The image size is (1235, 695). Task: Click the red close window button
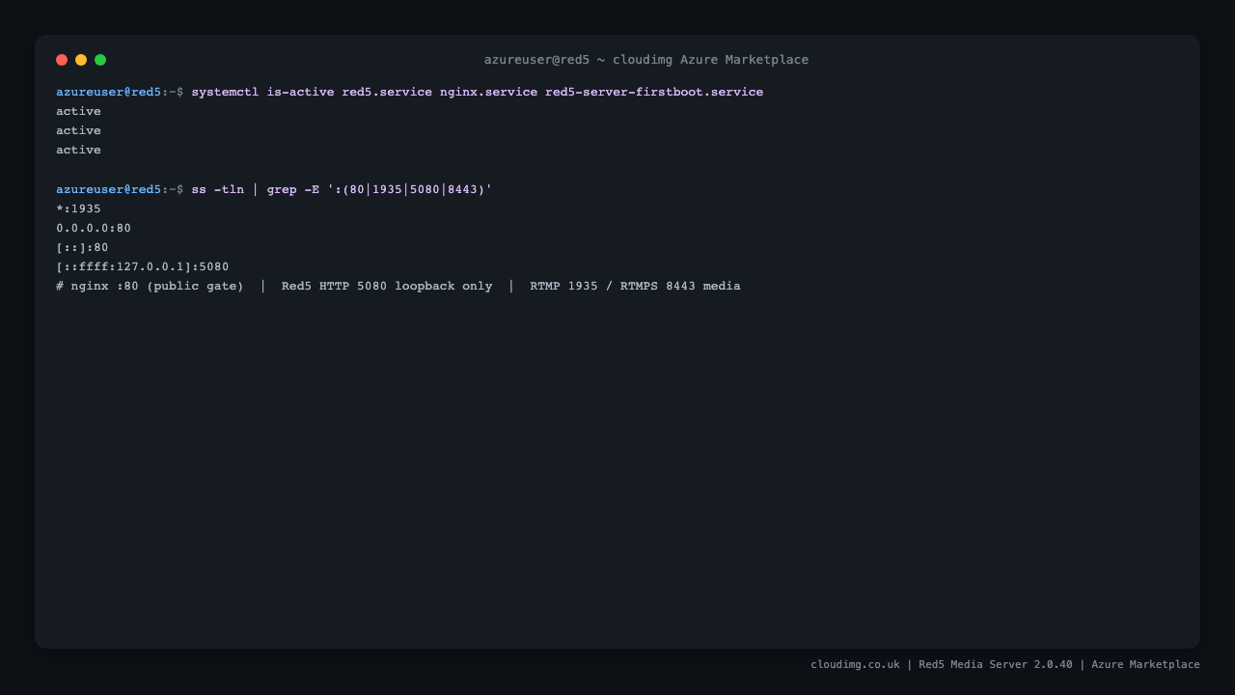click(x=62, y=60)
